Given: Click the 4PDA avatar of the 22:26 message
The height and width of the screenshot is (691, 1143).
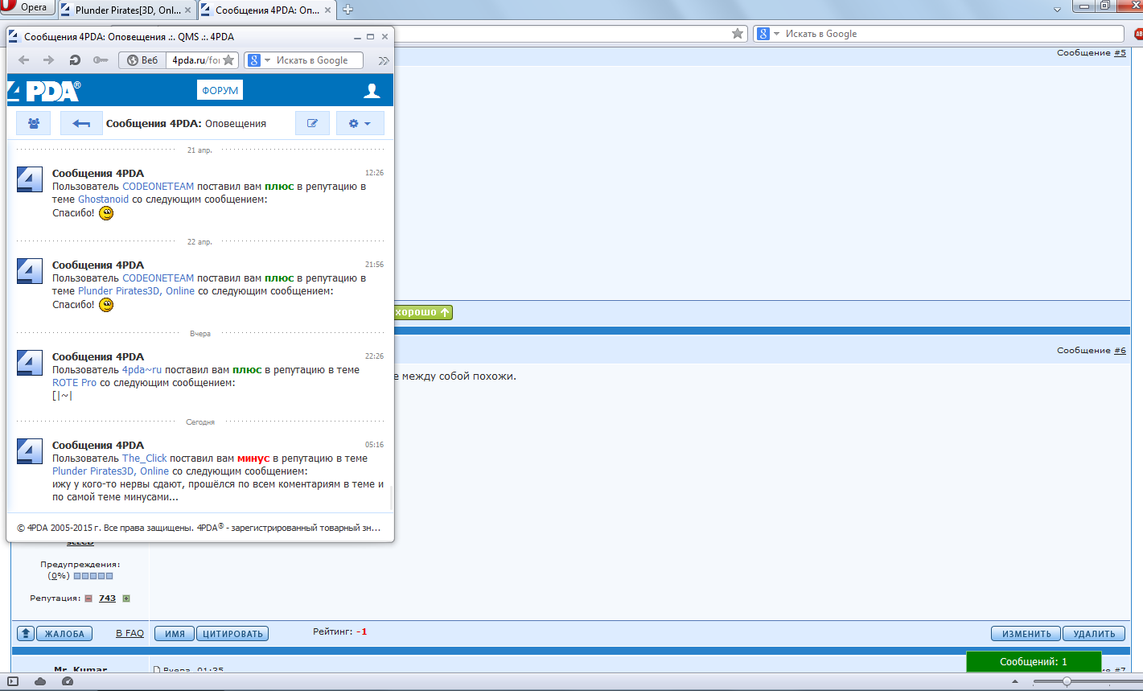Looking at the screenshot, I should 30,363.
